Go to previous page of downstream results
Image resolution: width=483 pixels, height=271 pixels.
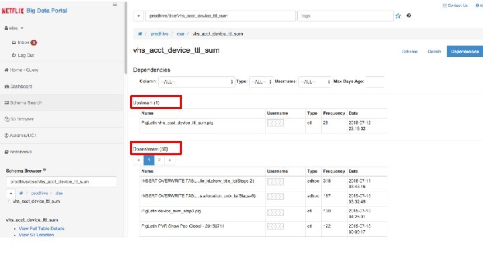coord(139,160)
